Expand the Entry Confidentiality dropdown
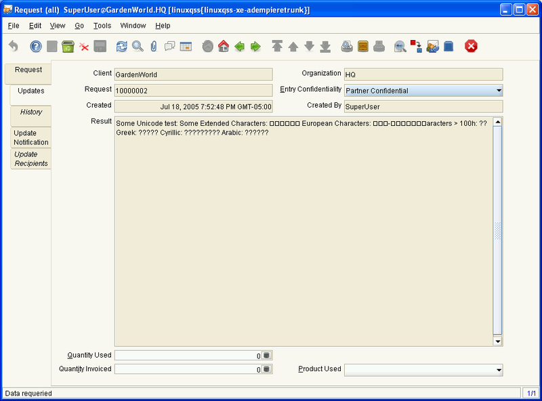Image resolution: width=542 pixels, height=401 pixels. pos(499,90)
